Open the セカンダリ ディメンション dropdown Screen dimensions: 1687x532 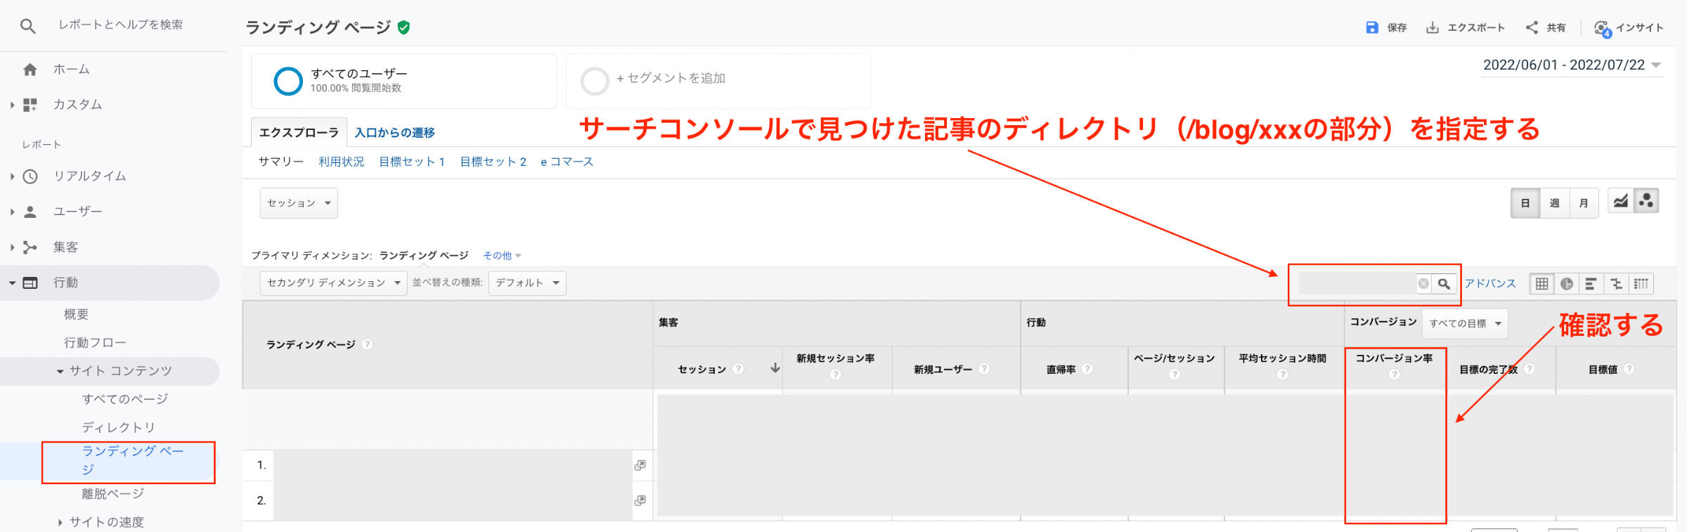[x=333, y=283]
